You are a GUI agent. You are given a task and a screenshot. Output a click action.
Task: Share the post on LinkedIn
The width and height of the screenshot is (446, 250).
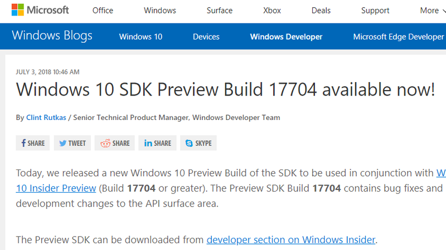(158, 143)
